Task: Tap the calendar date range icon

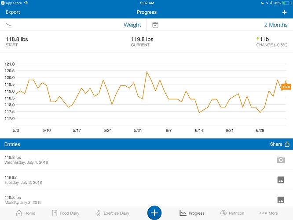Action: pyautogui.click(x=155, y=25)
